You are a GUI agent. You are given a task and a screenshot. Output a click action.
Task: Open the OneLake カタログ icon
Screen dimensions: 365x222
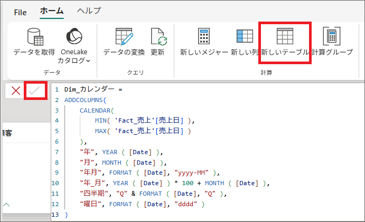74,37
